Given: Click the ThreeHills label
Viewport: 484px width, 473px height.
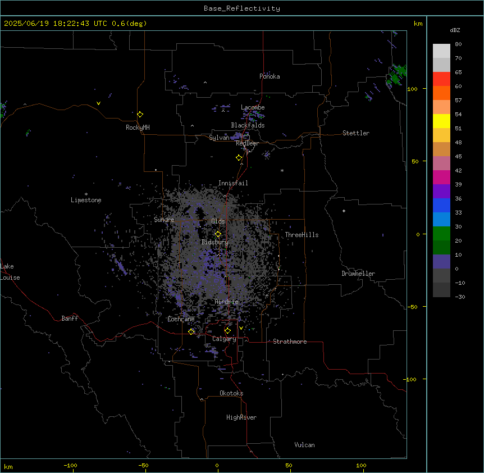Looking at the screenshot, I should (x=302, y=235).
